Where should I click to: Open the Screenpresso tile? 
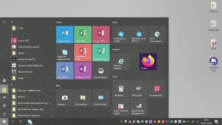click(x=157, y=89)
